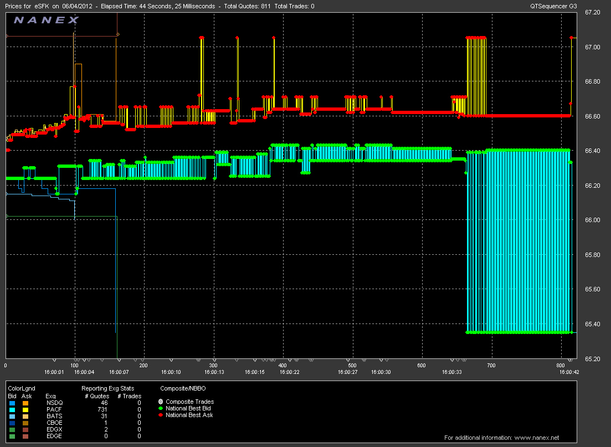Click the Composite Trades grey marker
This screenshot has height=447, width=611.
click(161, 402)
